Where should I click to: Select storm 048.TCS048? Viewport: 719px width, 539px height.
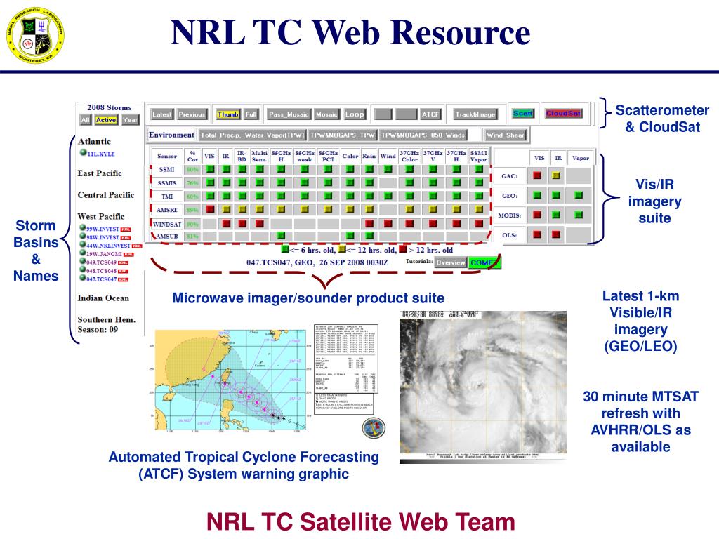101,271
